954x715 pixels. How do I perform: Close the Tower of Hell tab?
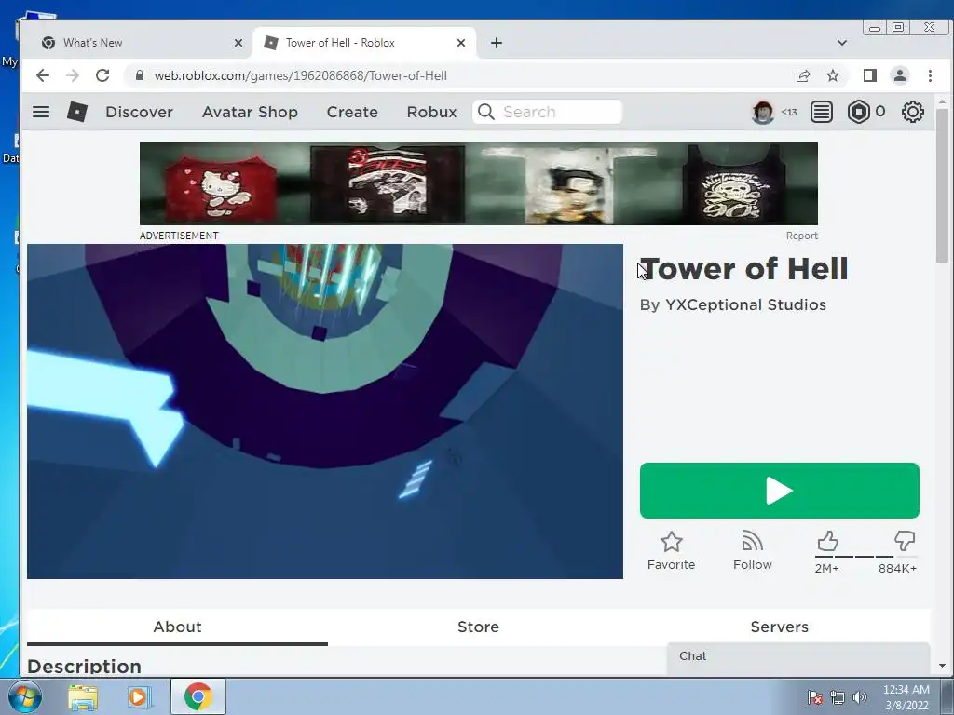pyautogui.click(x=461, y=43)
